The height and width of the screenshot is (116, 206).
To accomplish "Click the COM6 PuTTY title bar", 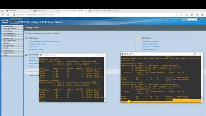I will click(x=162, y=54).
